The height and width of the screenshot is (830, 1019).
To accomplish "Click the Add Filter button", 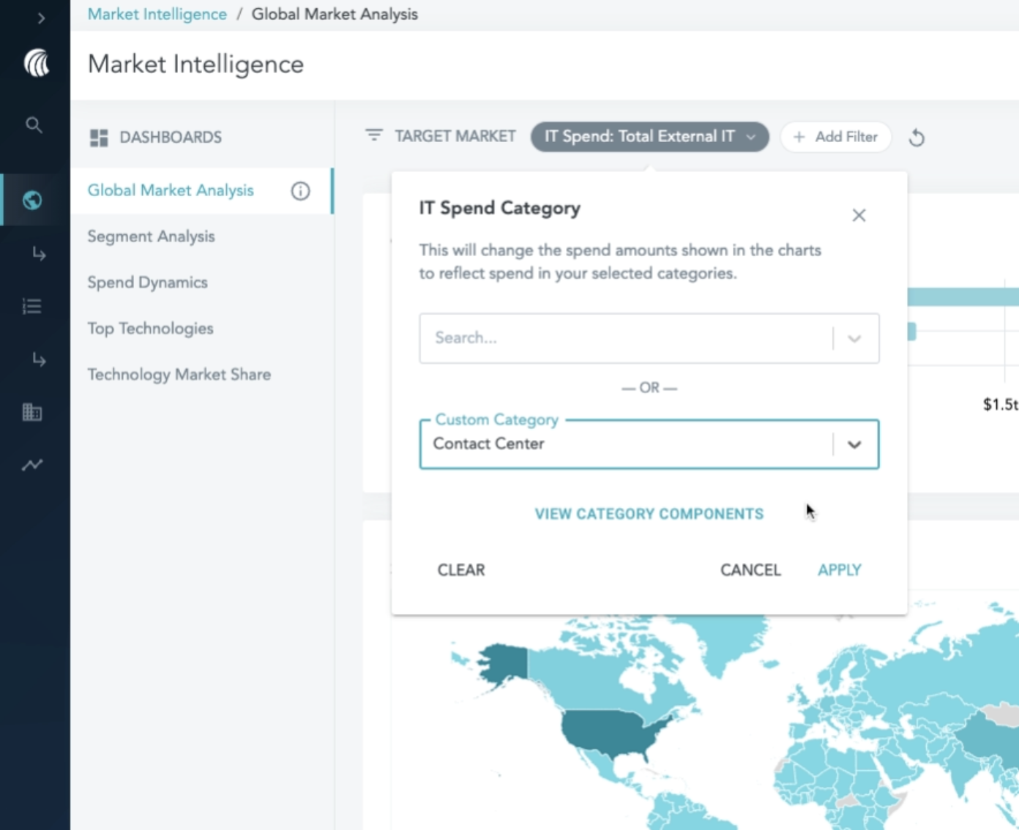I will click(x=835, y=137).
